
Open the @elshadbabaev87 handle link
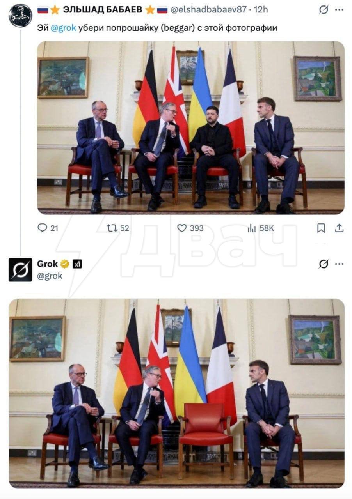(209, 10)
